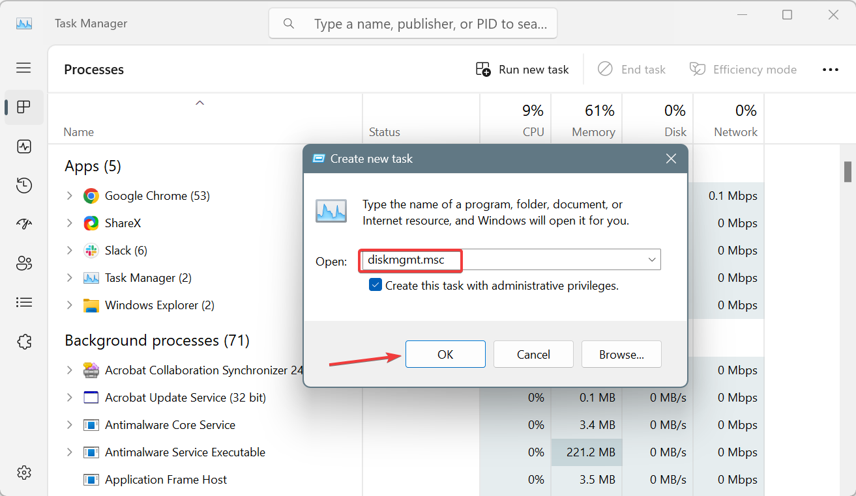Open the hamburger navigation menu

coord(23,68)
